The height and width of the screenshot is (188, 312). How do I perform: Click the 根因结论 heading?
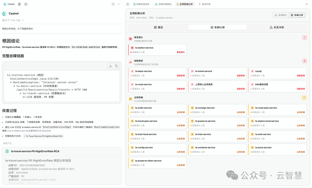point(11,41)
